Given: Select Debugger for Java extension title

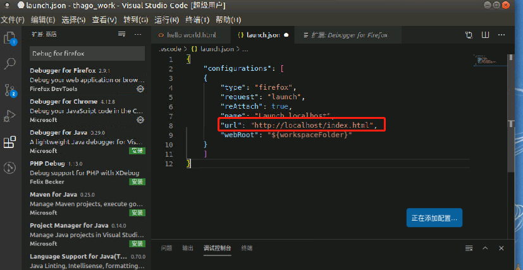Looking at the screenshot, I should coord(58,132).
